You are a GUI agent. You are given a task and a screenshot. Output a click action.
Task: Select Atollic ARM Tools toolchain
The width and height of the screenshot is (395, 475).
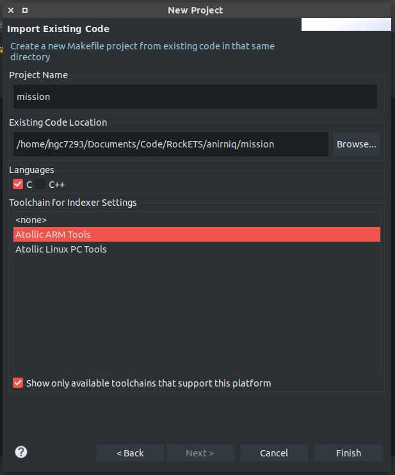(x=197, y=235)
